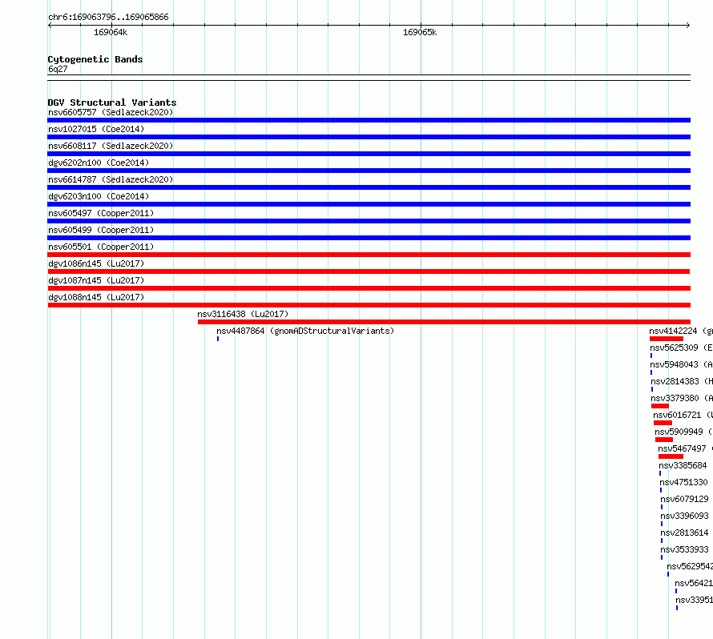
Task: Click the red bar under nsv6016721
Action: (663, 423)
